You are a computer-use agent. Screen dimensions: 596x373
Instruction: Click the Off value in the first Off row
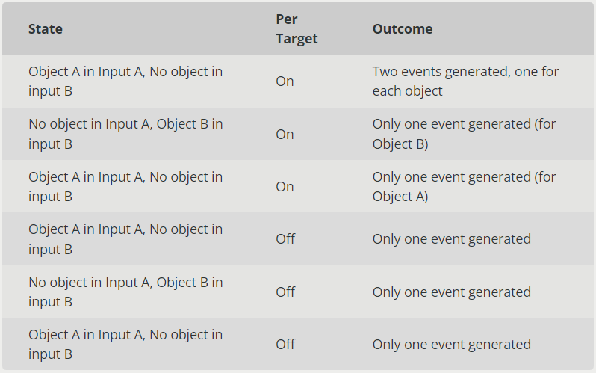click(x=285, y=239)
